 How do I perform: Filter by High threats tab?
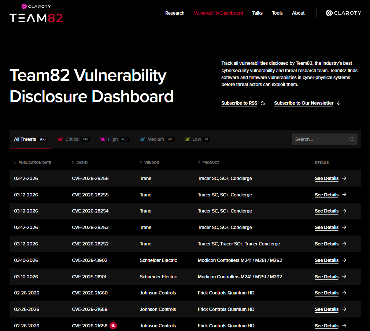[115, 139]
